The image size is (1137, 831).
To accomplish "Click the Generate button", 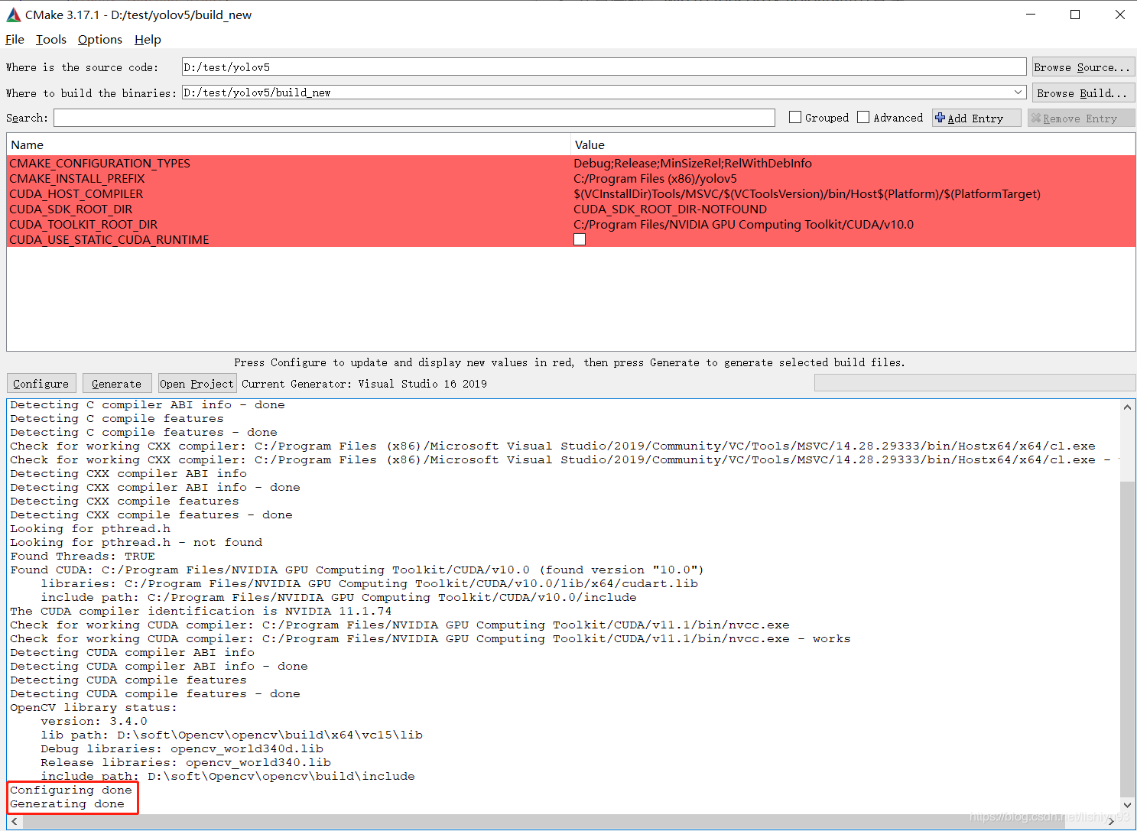I will coord(117,384).
